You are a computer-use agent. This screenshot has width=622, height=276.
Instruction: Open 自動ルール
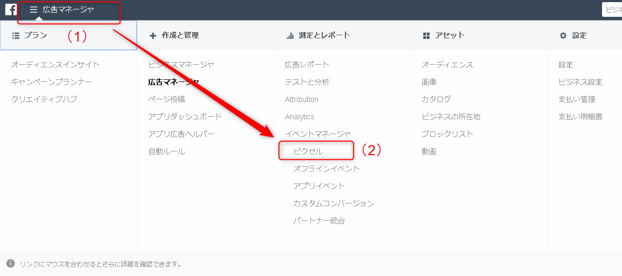tap(167, 151)
